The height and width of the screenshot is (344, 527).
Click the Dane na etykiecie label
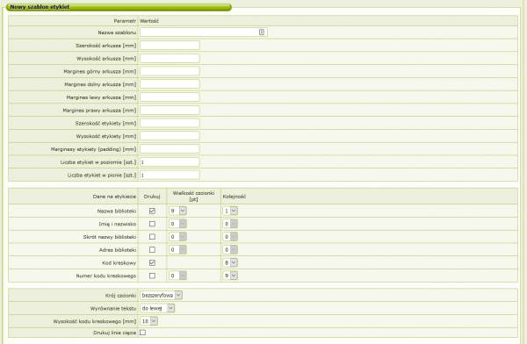coord(114,197)
